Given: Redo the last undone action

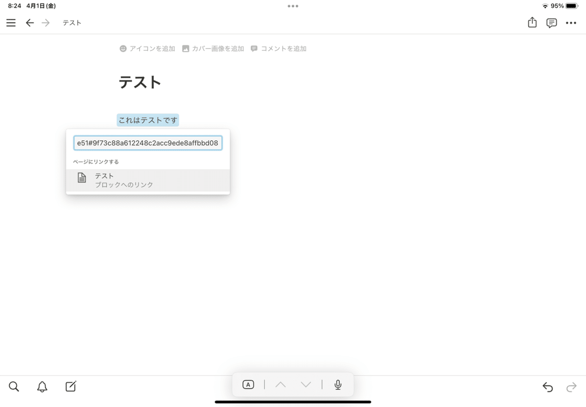Looking at the screenshot, I should pos(571,387).
